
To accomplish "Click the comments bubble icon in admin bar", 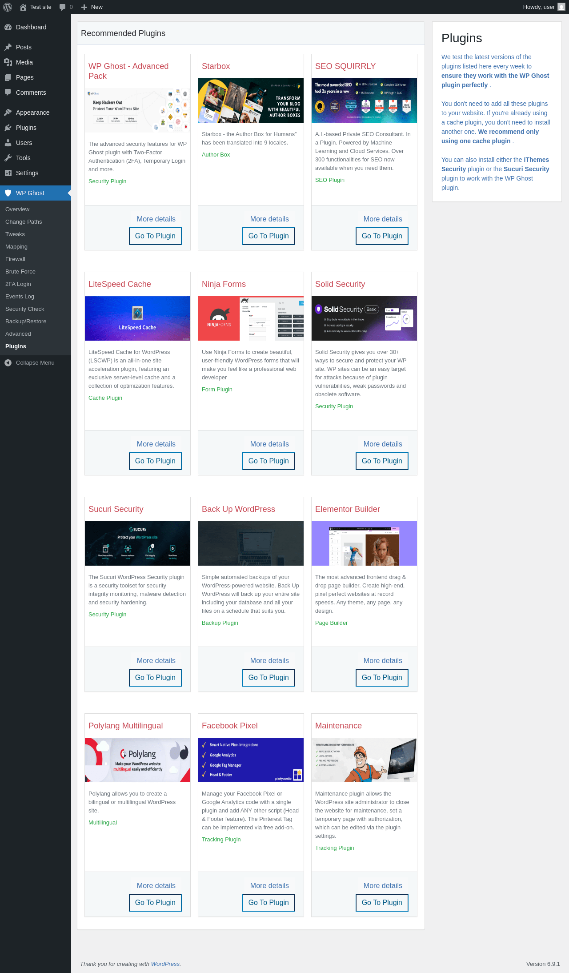I will pyautogui.click(x=62, y=7).
